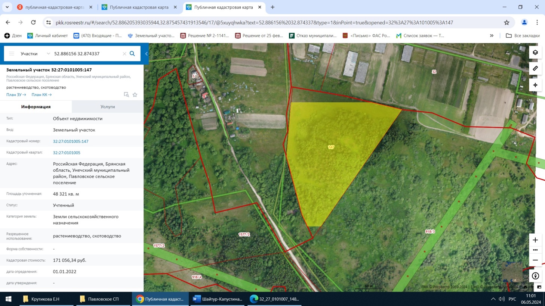Screen dimensions: 545x306
Task: Click the search input with coordinates
Action: pos(86,54)
